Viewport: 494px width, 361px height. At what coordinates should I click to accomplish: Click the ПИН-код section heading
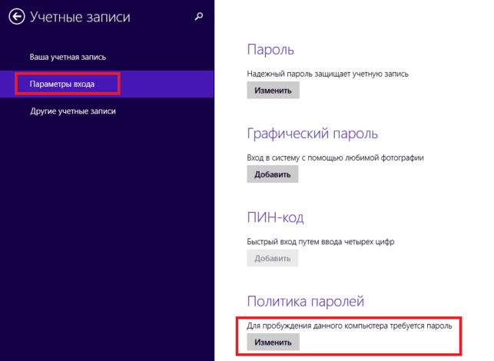(275, 217)
